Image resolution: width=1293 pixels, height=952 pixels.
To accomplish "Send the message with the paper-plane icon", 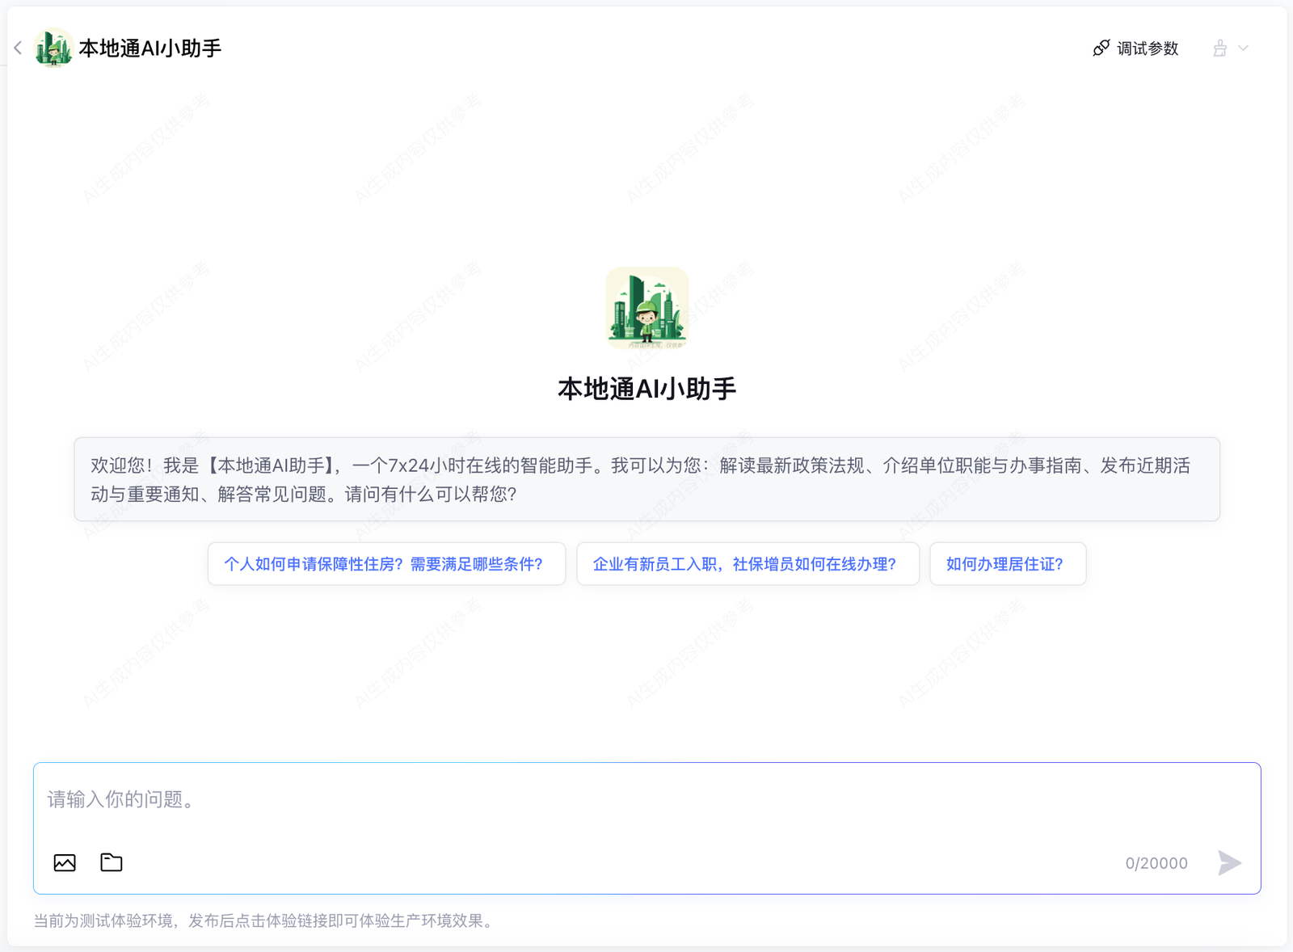I will [1229, 862].
